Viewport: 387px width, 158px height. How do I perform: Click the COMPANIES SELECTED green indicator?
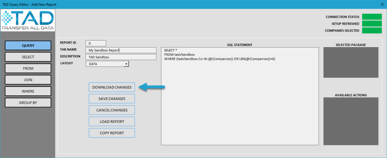tap(372, 31)
